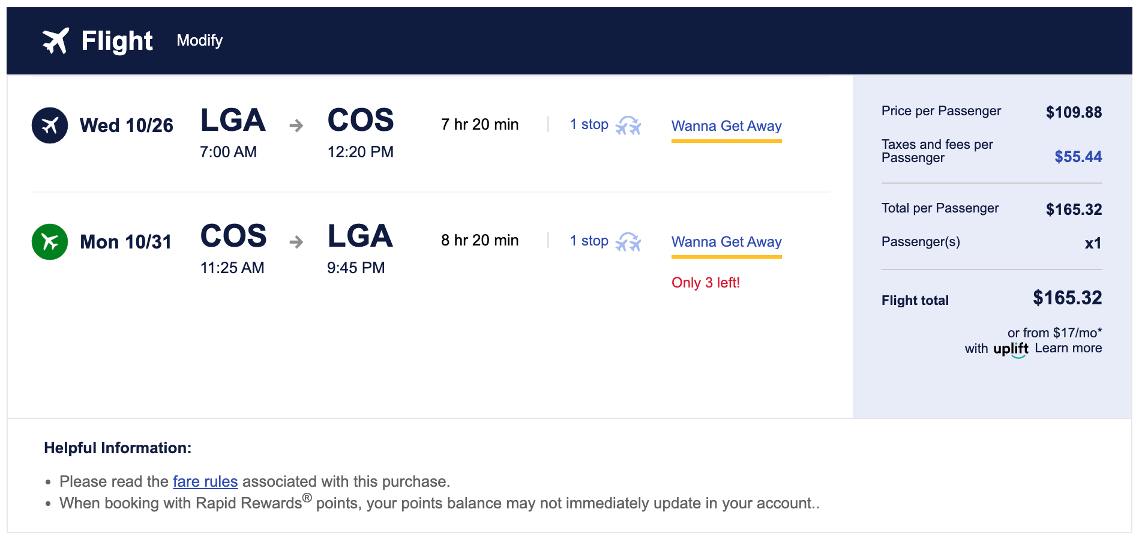
Task: Click Modify in the Flight header
Action: pyautogui.click(x=199, y=40)
